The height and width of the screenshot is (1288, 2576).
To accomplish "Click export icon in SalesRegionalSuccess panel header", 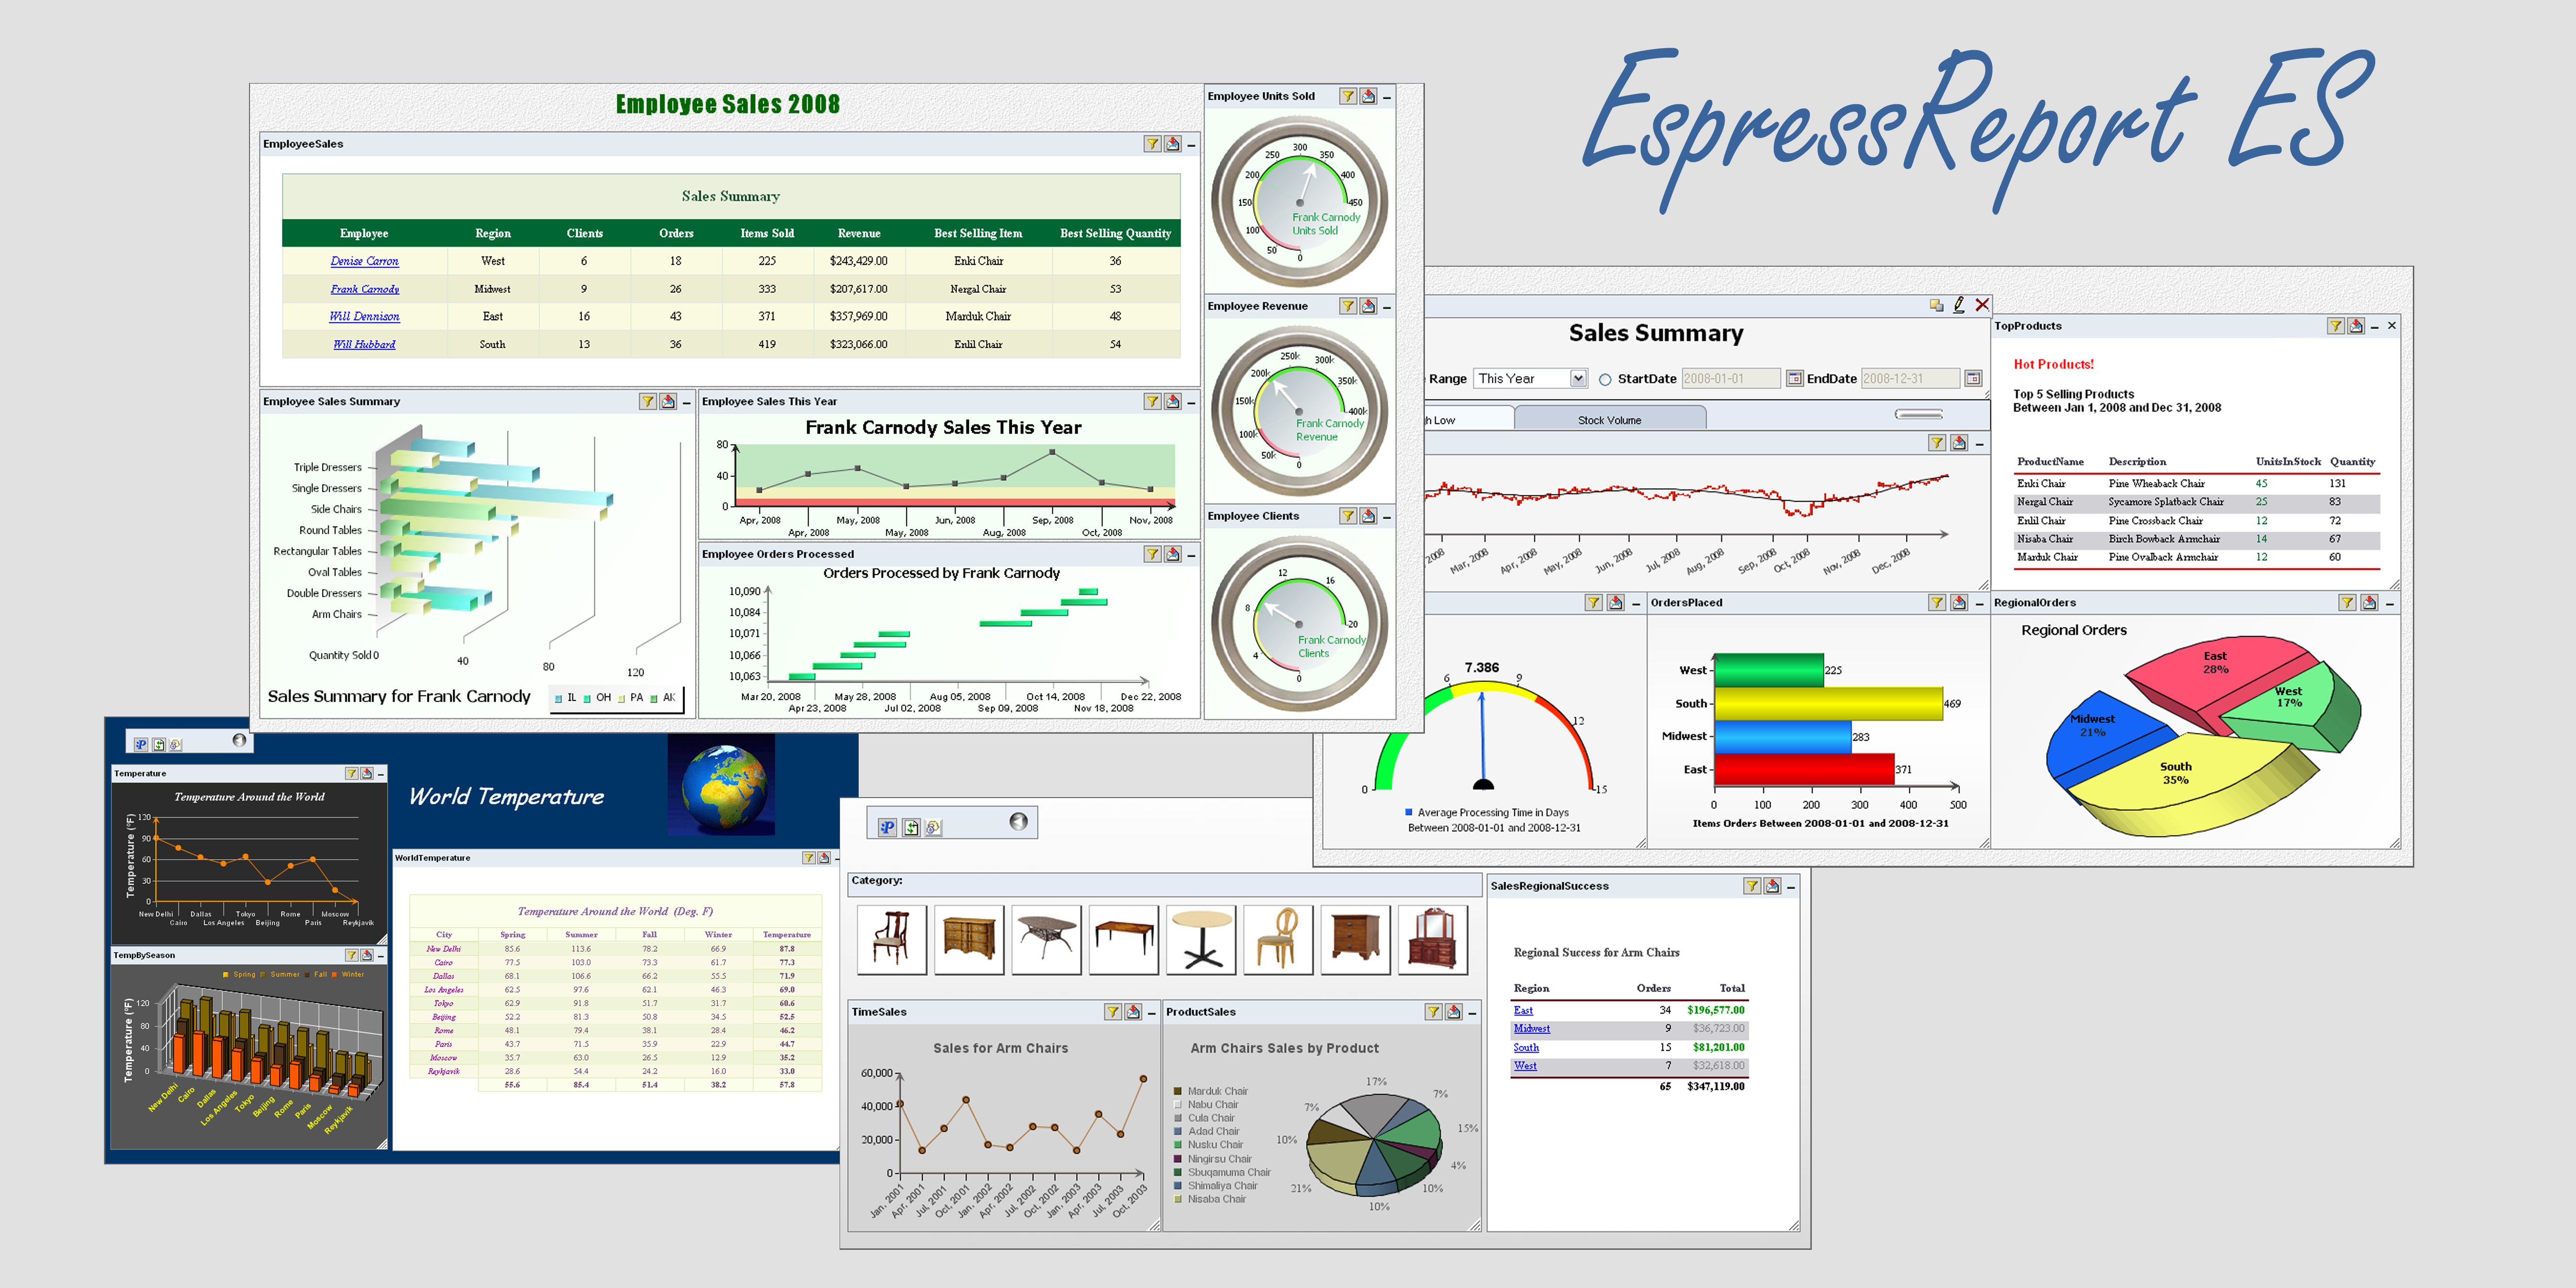I will [1772, 886].
